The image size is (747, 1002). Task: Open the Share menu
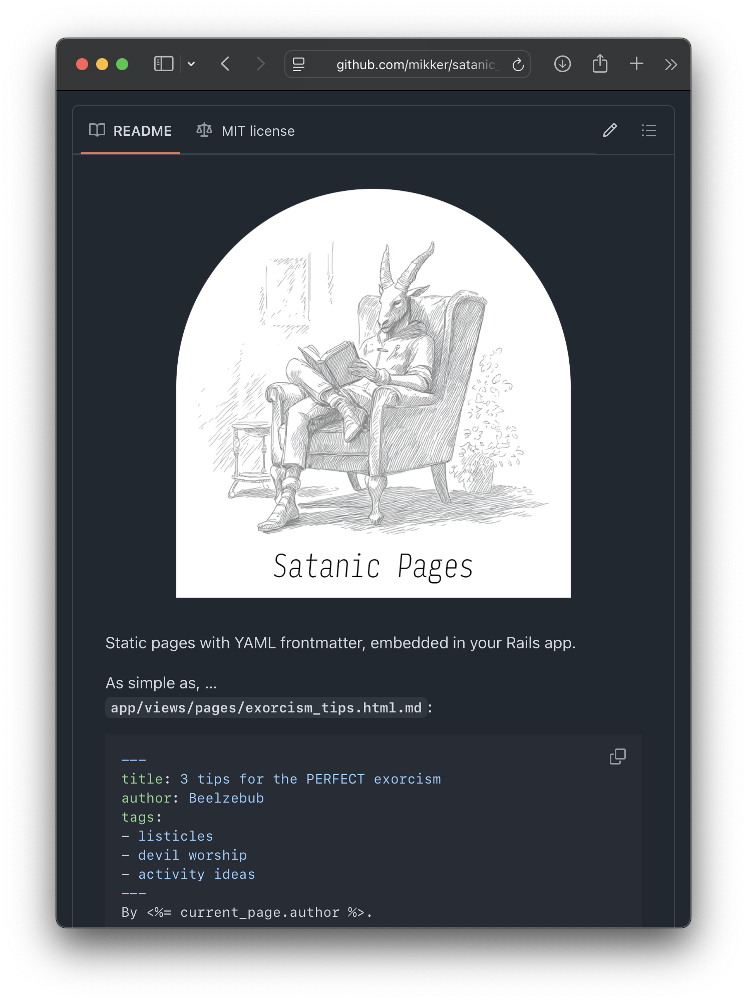pos(600,64)
